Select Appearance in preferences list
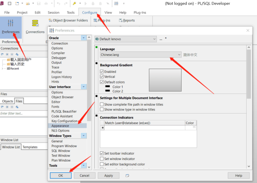 click(x=60, y=126)
